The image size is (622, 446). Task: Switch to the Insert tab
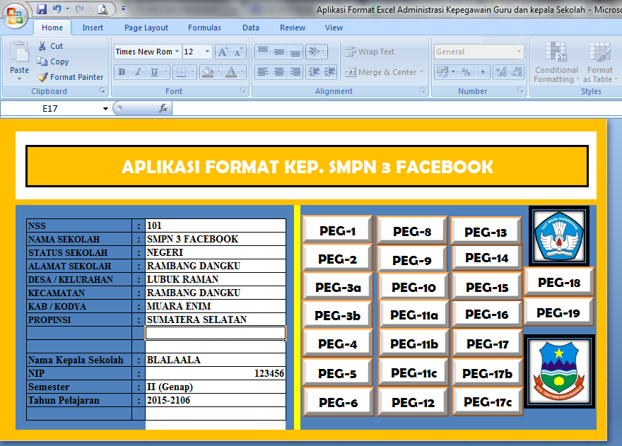point(93,28)
